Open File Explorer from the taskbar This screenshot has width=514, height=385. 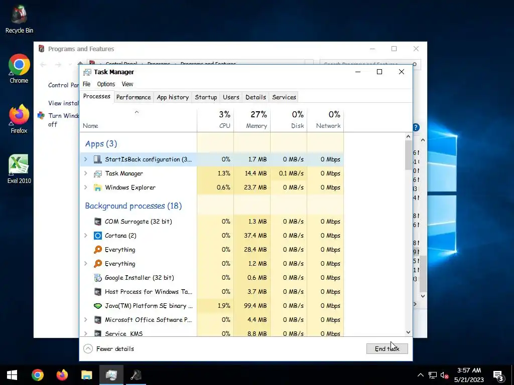86,375
